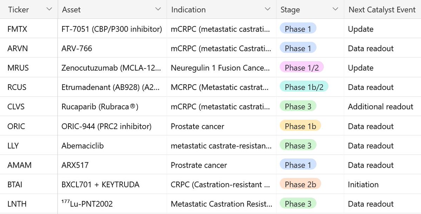Click the FMTX row indication cell
The image size is (421, 214).
[221, 29]
